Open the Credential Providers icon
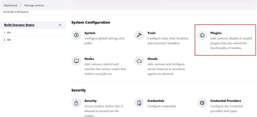257x117 pixels. [202, 103]
